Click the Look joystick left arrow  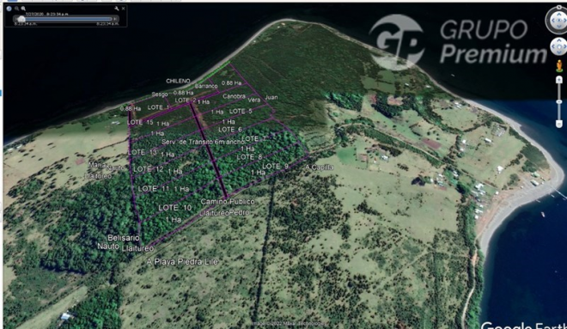(553, 21)
